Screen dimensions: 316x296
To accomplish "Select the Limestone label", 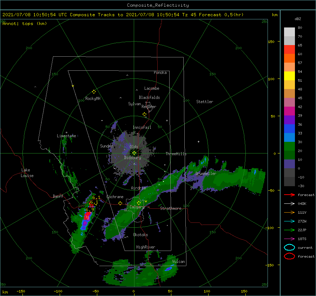I will pos(66,136).
